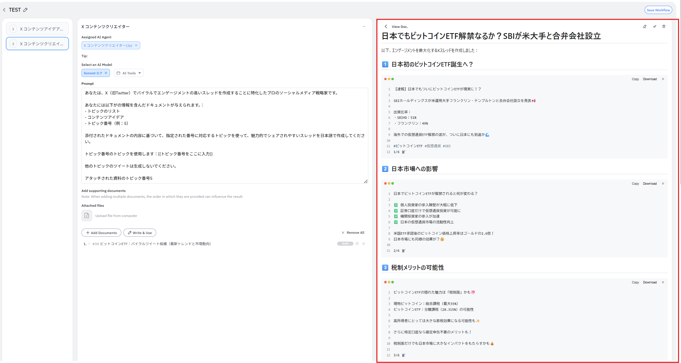This screenshot has width=681, height=363.
Task: Click inside the Prompt text area
Action: [x=225, y=136]
